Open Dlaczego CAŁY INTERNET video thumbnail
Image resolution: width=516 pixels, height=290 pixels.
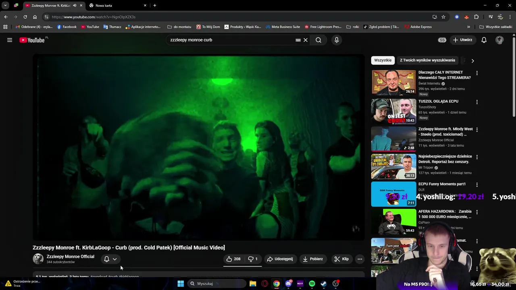point(393,83)
